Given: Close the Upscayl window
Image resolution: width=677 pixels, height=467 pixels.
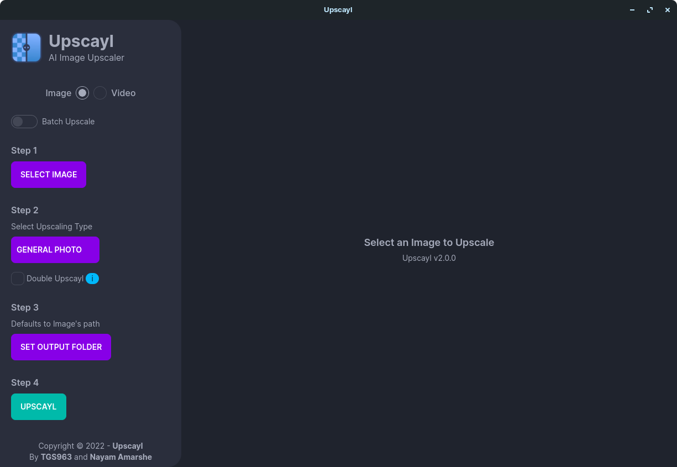Looking at the screenshot, I should pyautogui.click(x=668, y=10).
